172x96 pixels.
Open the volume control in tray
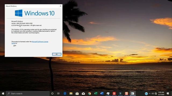(x=153, y=94)
